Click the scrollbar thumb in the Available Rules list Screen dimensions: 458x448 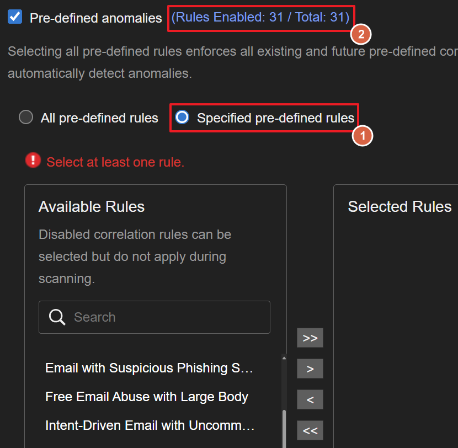[284, 428]
